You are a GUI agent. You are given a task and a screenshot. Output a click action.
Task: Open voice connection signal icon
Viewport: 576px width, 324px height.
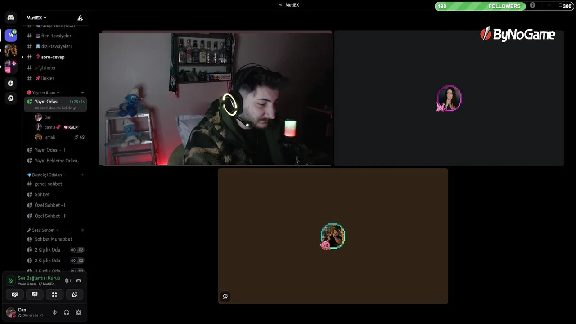point(11,281)
